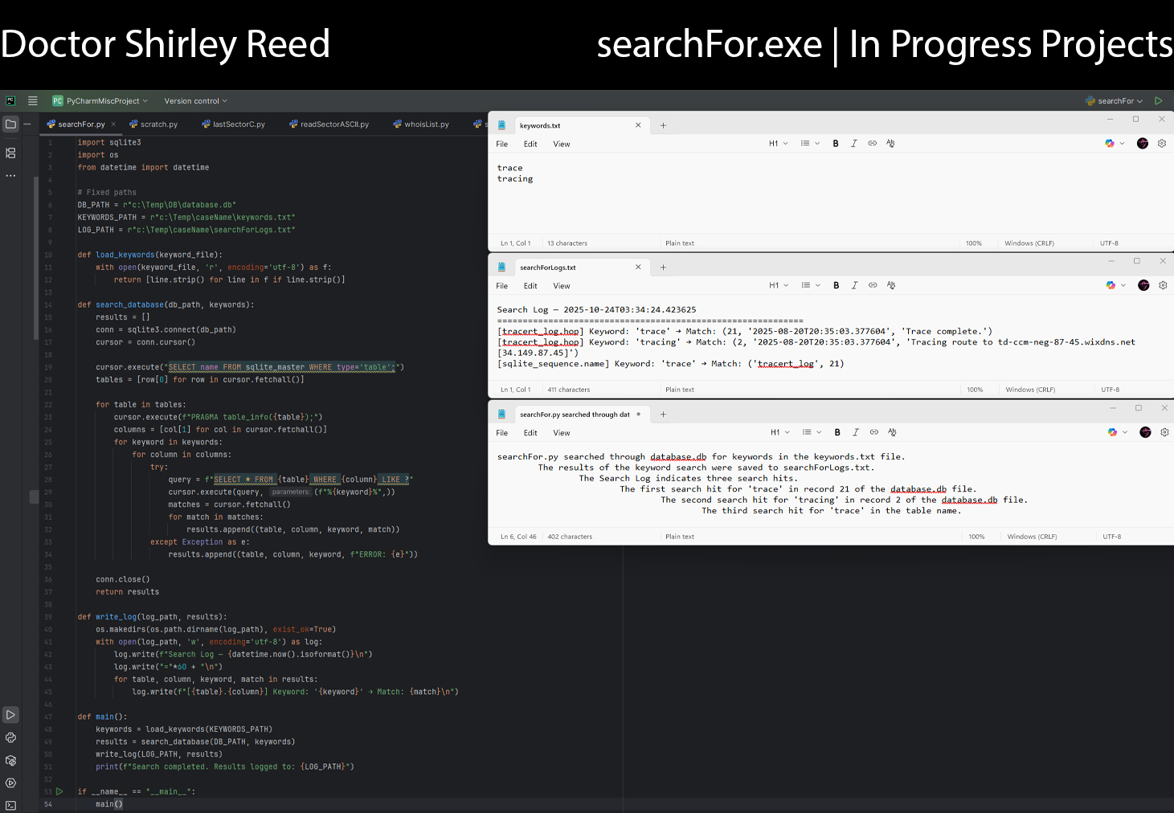The image size is (1174, 813).
Task: Open the Terminal tool window
Action: 10,805
